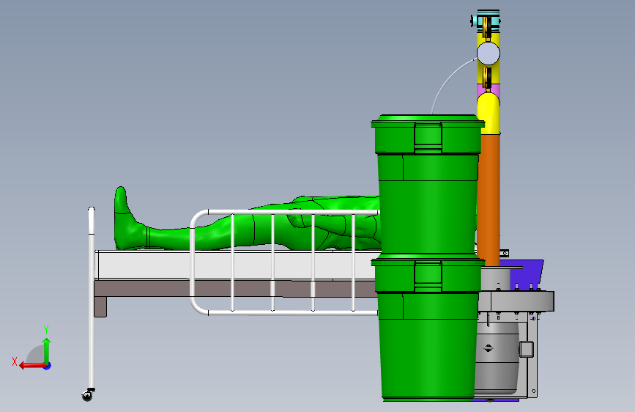635x412 pixels.
Task: Select the round grey gauge on the column
Action: pyautogui.click(x=489, y=54)
